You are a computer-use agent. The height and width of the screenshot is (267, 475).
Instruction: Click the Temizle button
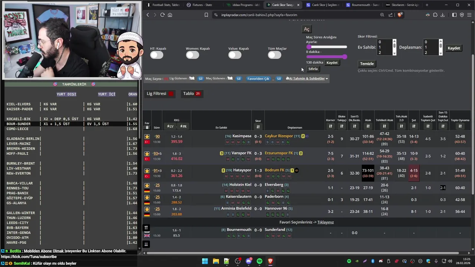click(x=367, y=64)
